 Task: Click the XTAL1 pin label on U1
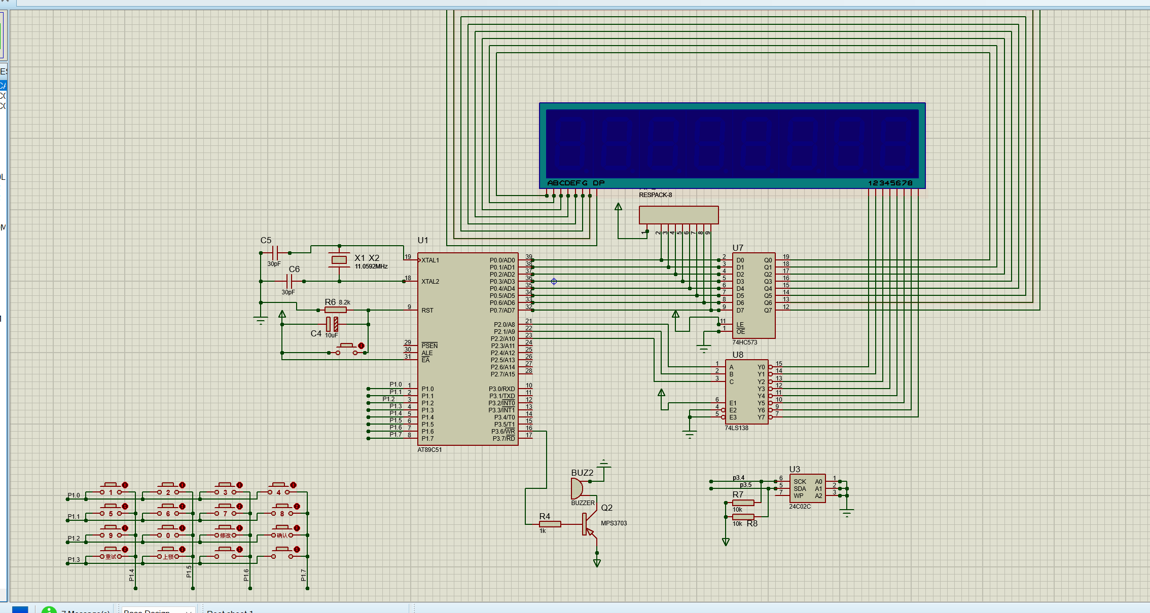point(430,260)
